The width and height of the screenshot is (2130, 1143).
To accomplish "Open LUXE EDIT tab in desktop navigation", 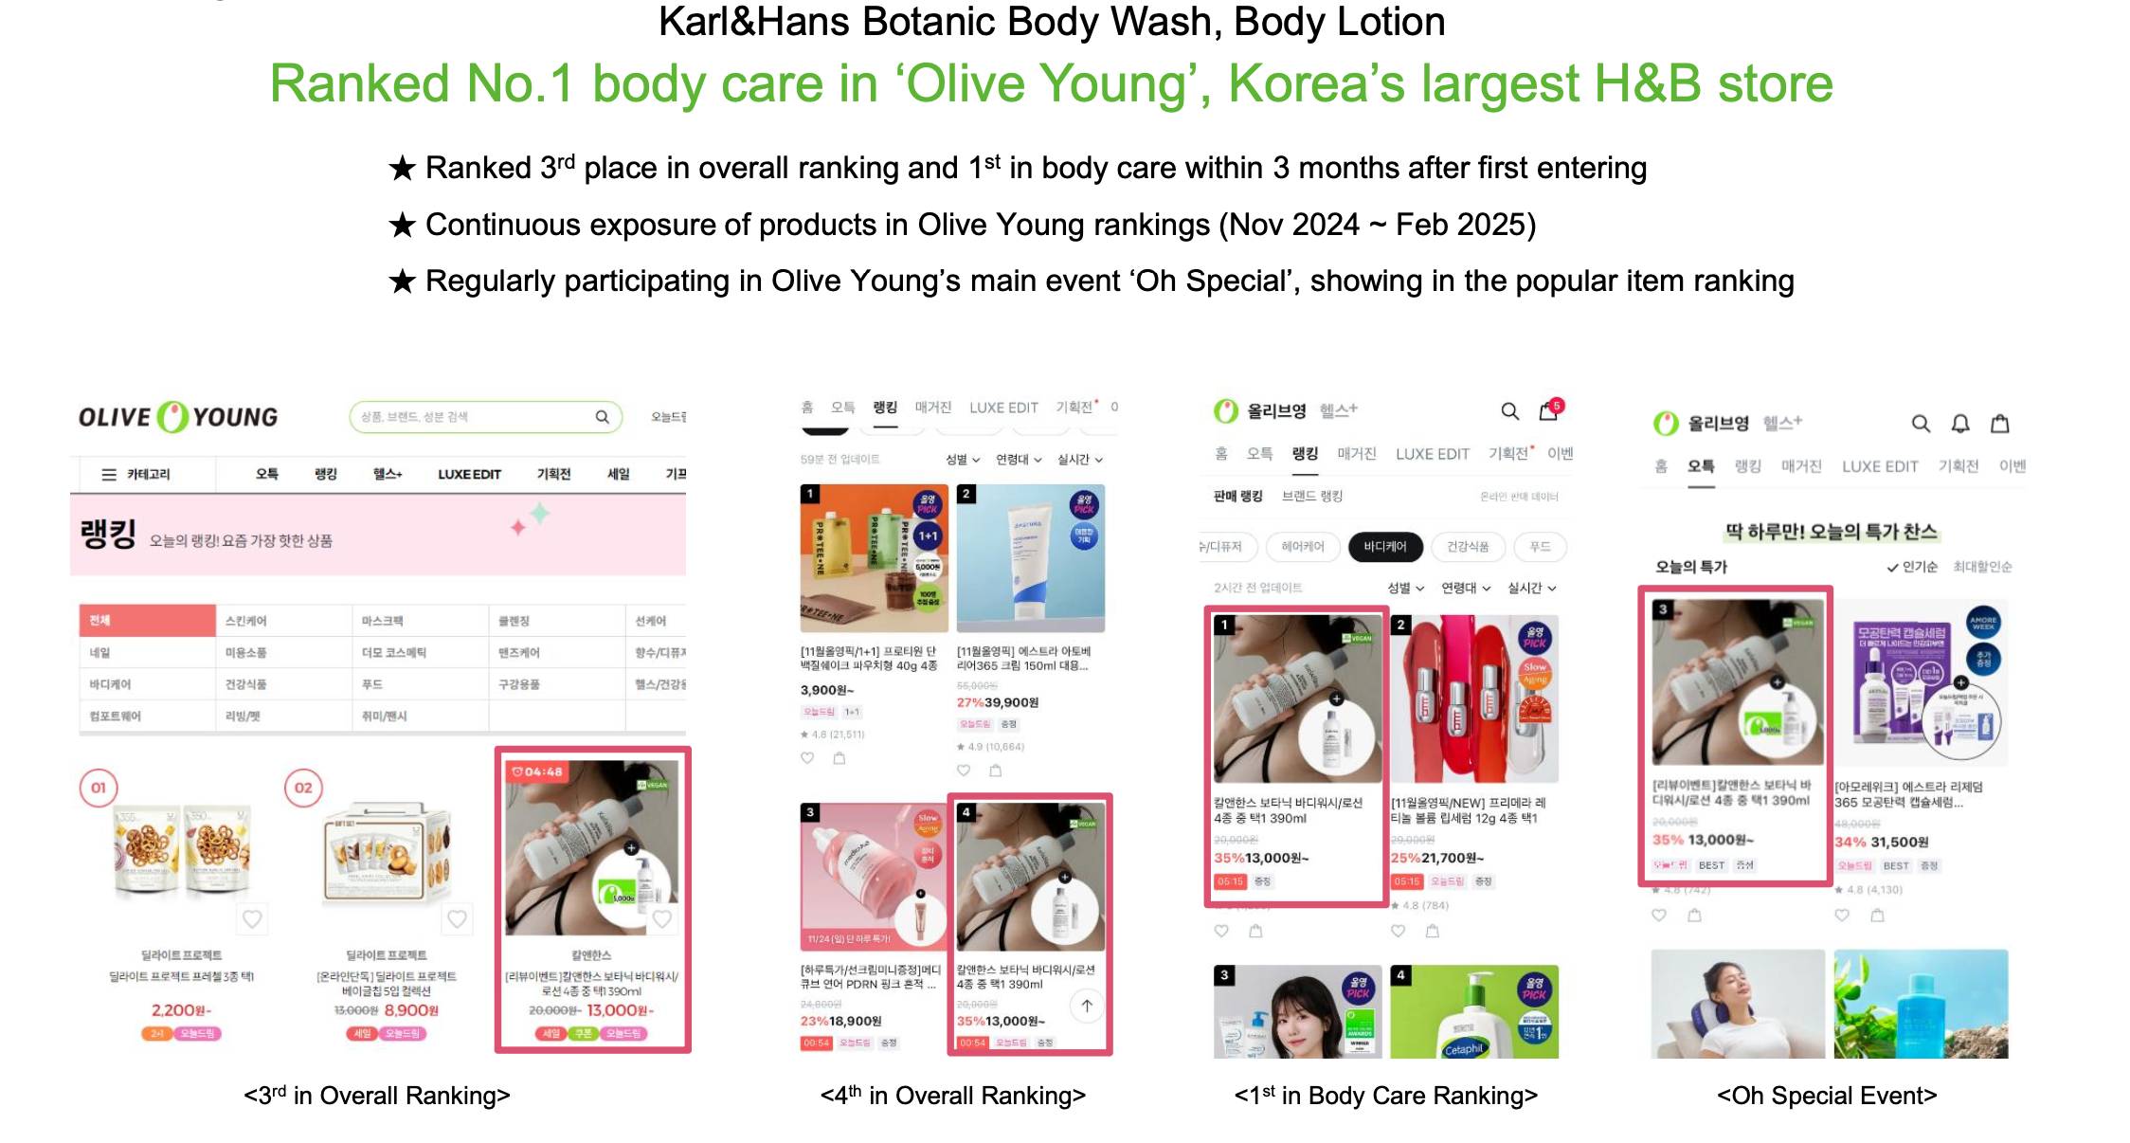I will 469,474.
